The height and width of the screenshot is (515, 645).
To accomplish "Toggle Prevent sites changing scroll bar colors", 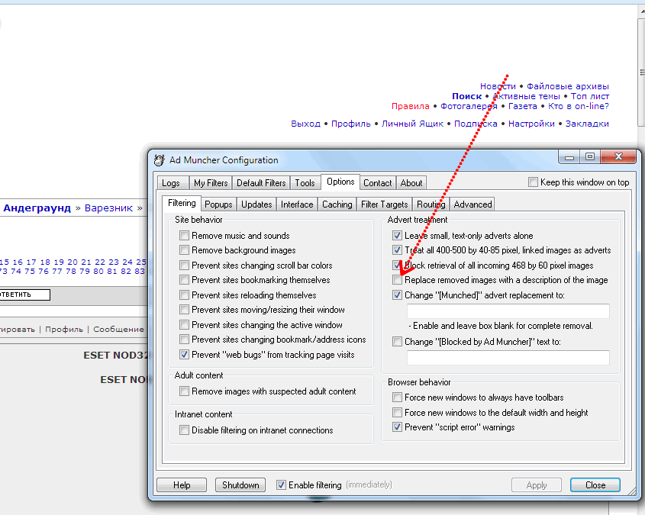I will click(x=184, y=265).
